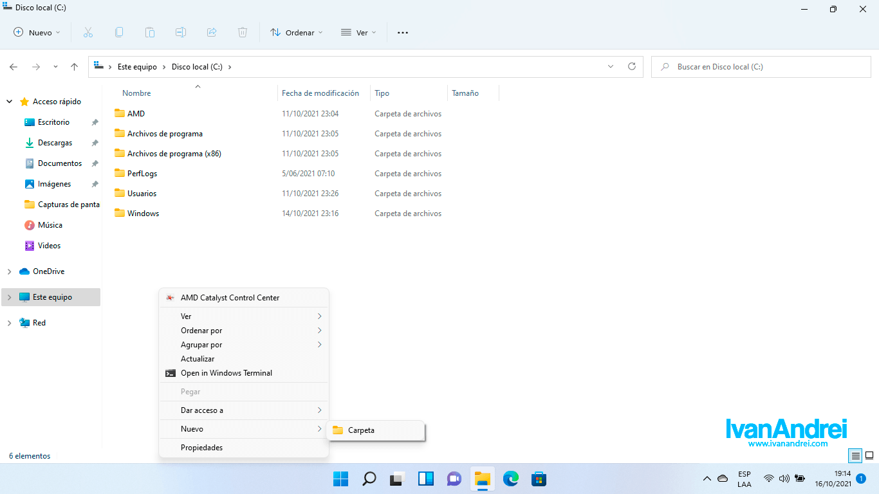The image size is (879, 494).
Task: Open the Agrupar por submenu
Action: (244, 345)
